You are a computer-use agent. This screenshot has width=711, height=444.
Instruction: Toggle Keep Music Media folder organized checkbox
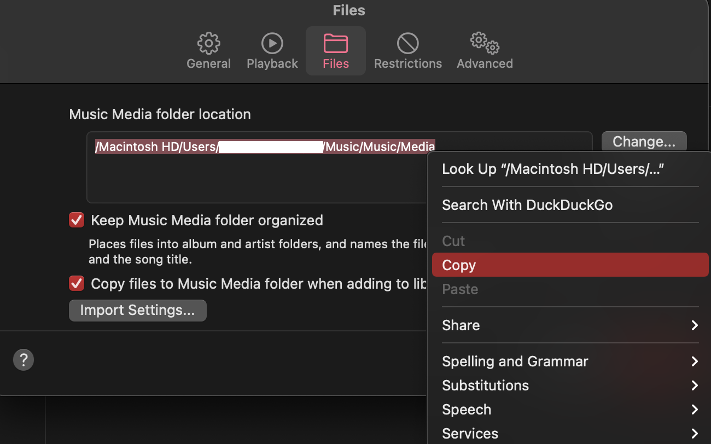[77, 220]
